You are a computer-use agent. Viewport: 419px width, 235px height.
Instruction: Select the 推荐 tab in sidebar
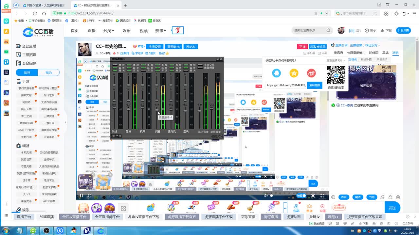coord(27,72)
